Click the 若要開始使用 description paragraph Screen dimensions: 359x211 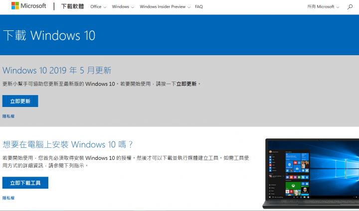tap(126, 162)
